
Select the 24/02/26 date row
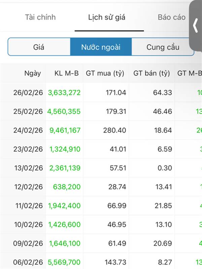pyautogui.click(x=29, y=130)
